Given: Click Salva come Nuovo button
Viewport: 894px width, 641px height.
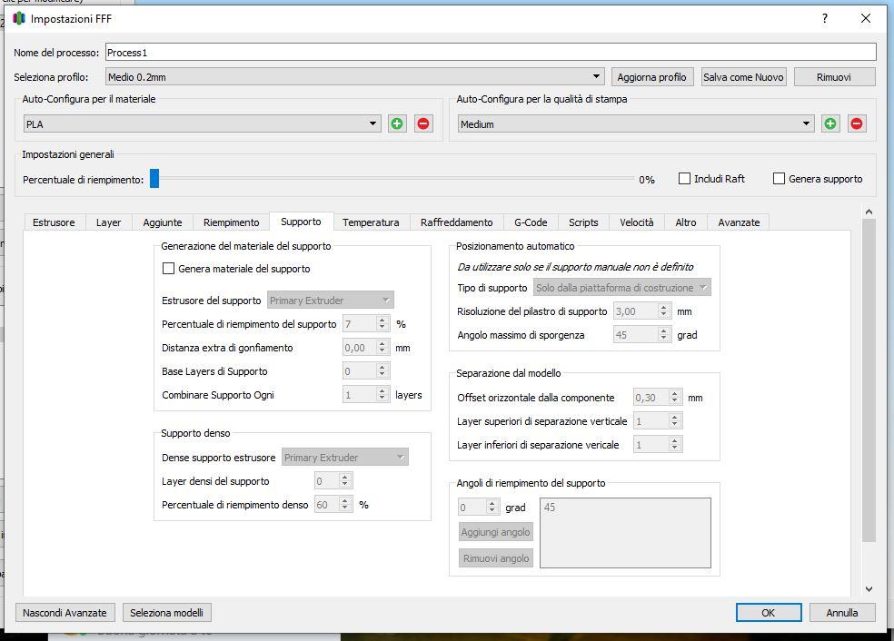Looking at the screenshot, I should 743,77.
